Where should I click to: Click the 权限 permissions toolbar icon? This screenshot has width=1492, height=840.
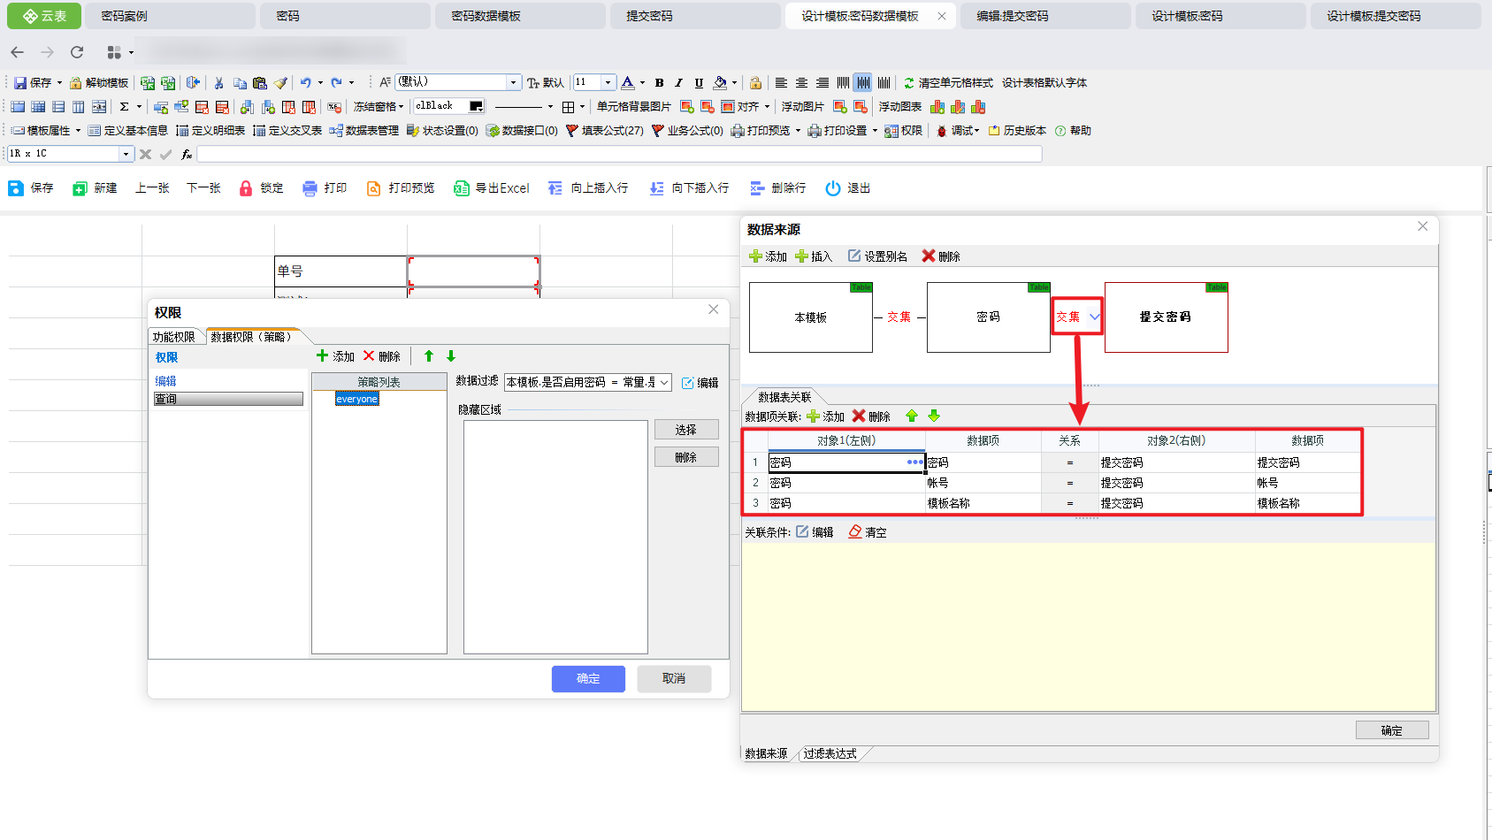click(x=903, y=131)
